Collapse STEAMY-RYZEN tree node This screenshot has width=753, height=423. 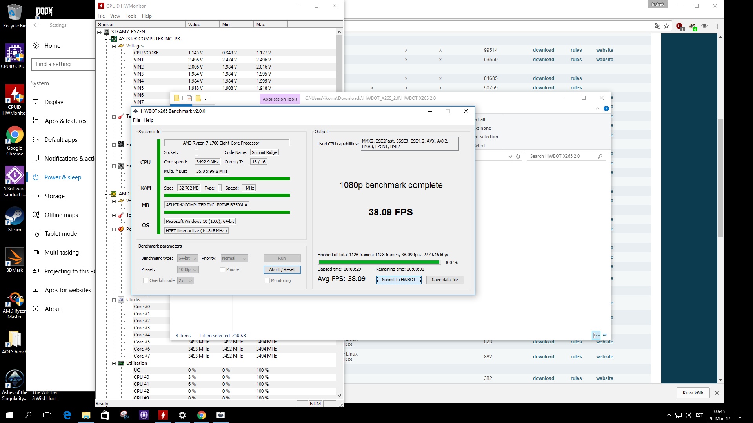(x=99, y=32)
